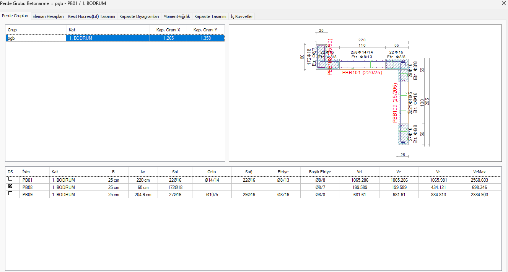Click the 2384.903 VeMax value
Viewport: 508px width, 272px height.
[479, 195]
